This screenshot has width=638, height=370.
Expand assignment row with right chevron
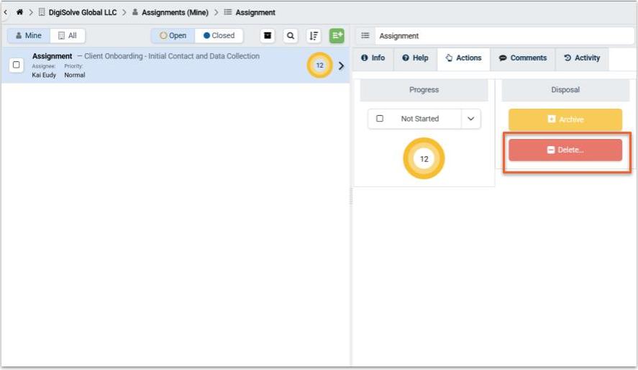click(x=341, y=66)
